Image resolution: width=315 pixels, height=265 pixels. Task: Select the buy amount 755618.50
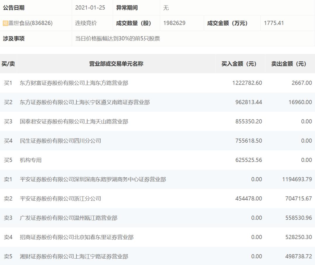pyautogui.click(x=249, y=141)
